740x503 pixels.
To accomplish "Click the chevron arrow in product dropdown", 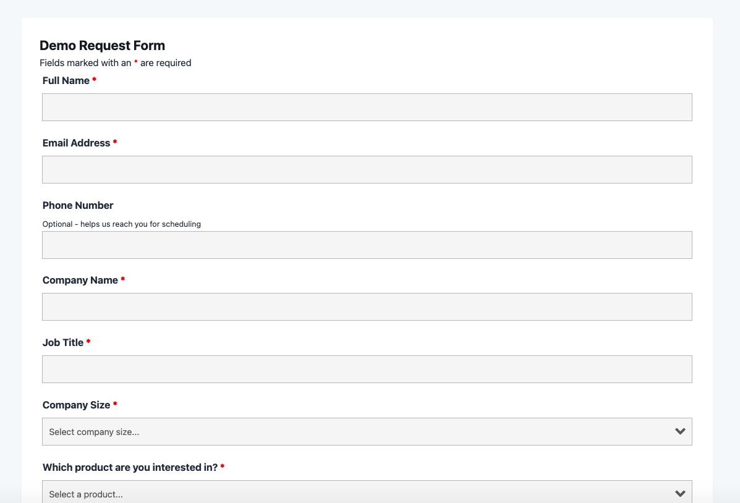I will pyautogui.click(x=680, y=493).
